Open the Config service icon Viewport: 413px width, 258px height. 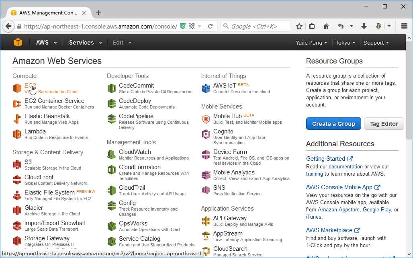point(112,206)
